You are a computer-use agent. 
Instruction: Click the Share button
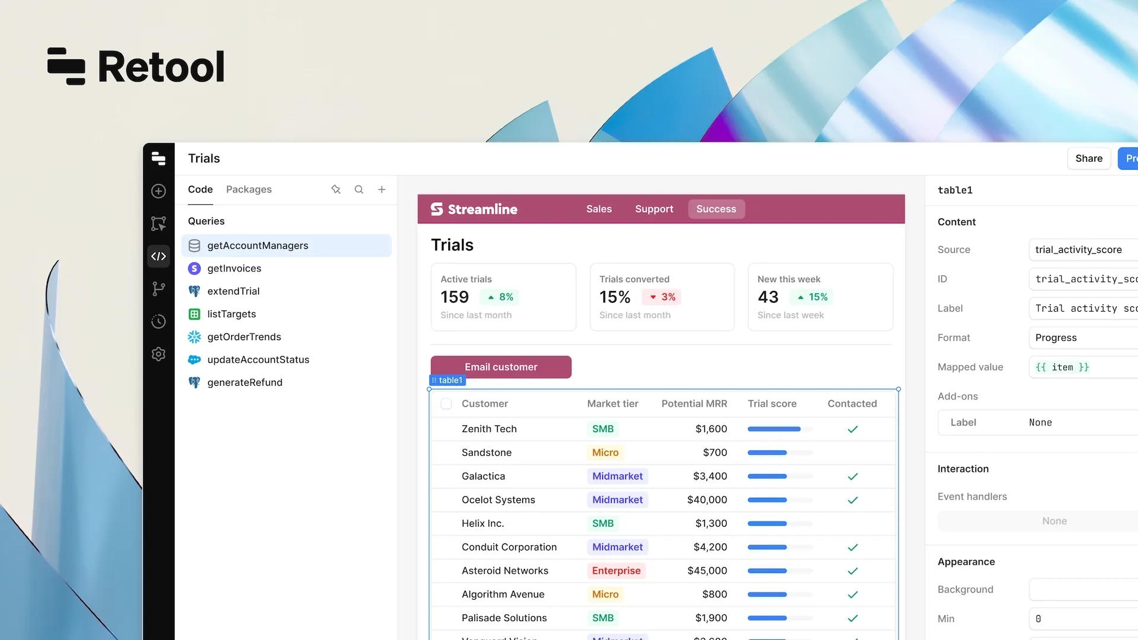(1088, 158)
